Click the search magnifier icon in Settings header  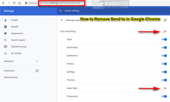click(x=61, y=11)
